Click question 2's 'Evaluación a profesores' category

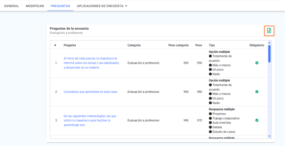[x=143, y=92]
